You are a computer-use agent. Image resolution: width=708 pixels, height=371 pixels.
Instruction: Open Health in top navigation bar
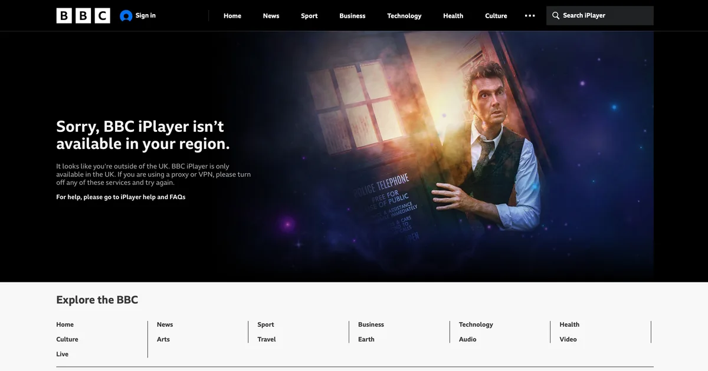tap(453, 16)
